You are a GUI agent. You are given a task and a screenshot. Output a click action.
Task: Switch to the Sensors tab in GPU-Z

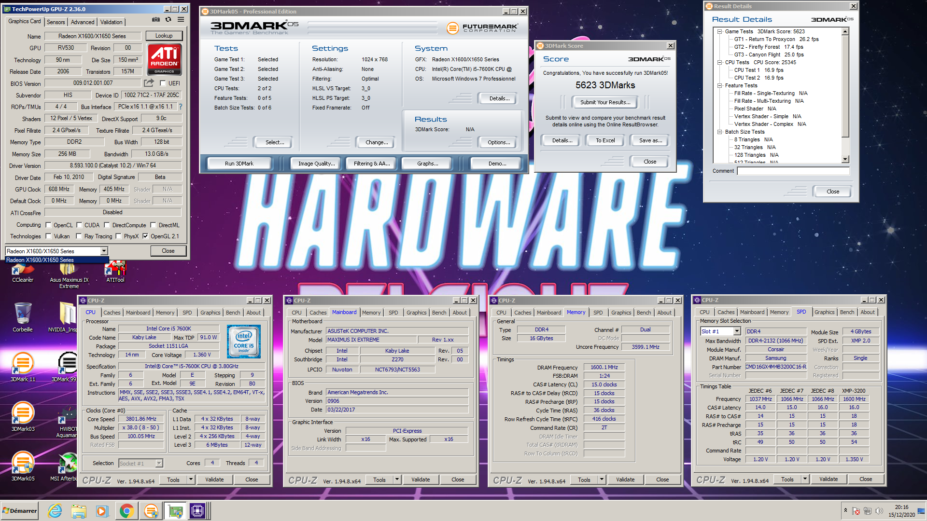pyautogui.click(x=56, y=22)
